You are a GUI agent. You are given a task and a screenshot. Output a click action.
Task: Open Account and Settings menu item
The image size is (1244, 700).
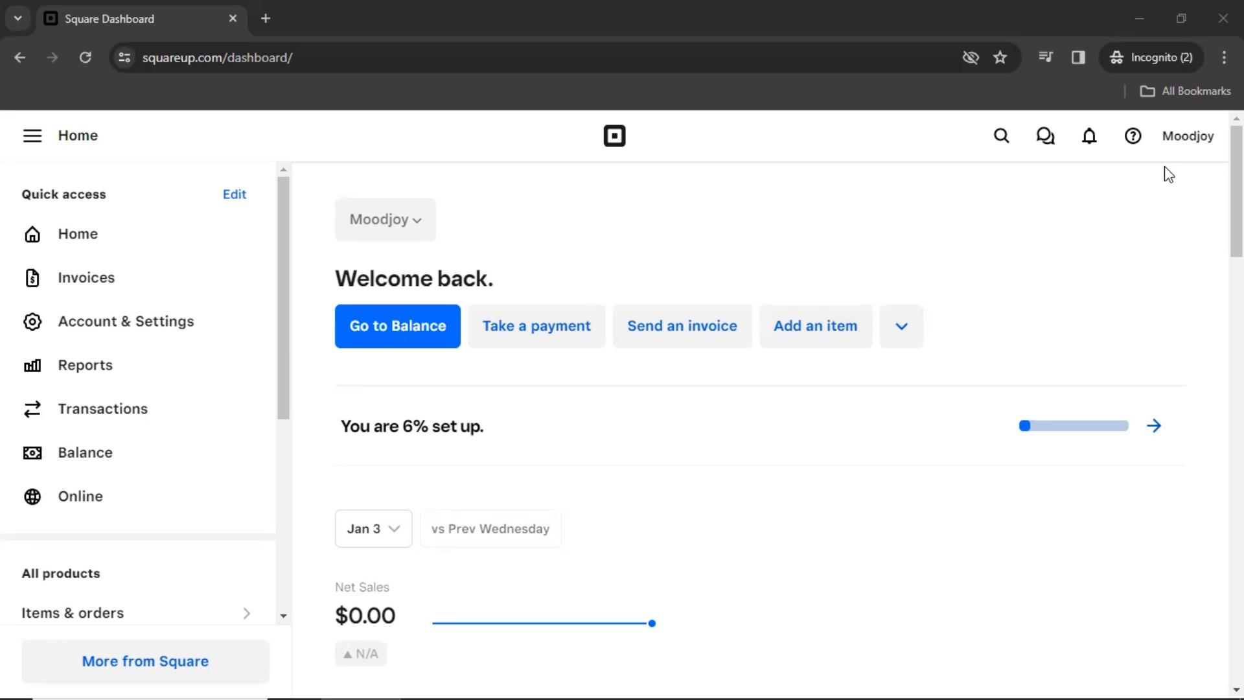(x=126, y=321)
